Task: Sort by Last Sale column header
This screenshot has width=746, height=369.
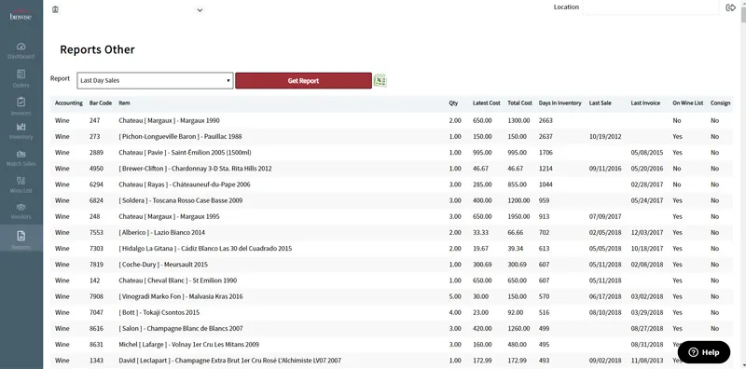Action: [x=600, y=102]
